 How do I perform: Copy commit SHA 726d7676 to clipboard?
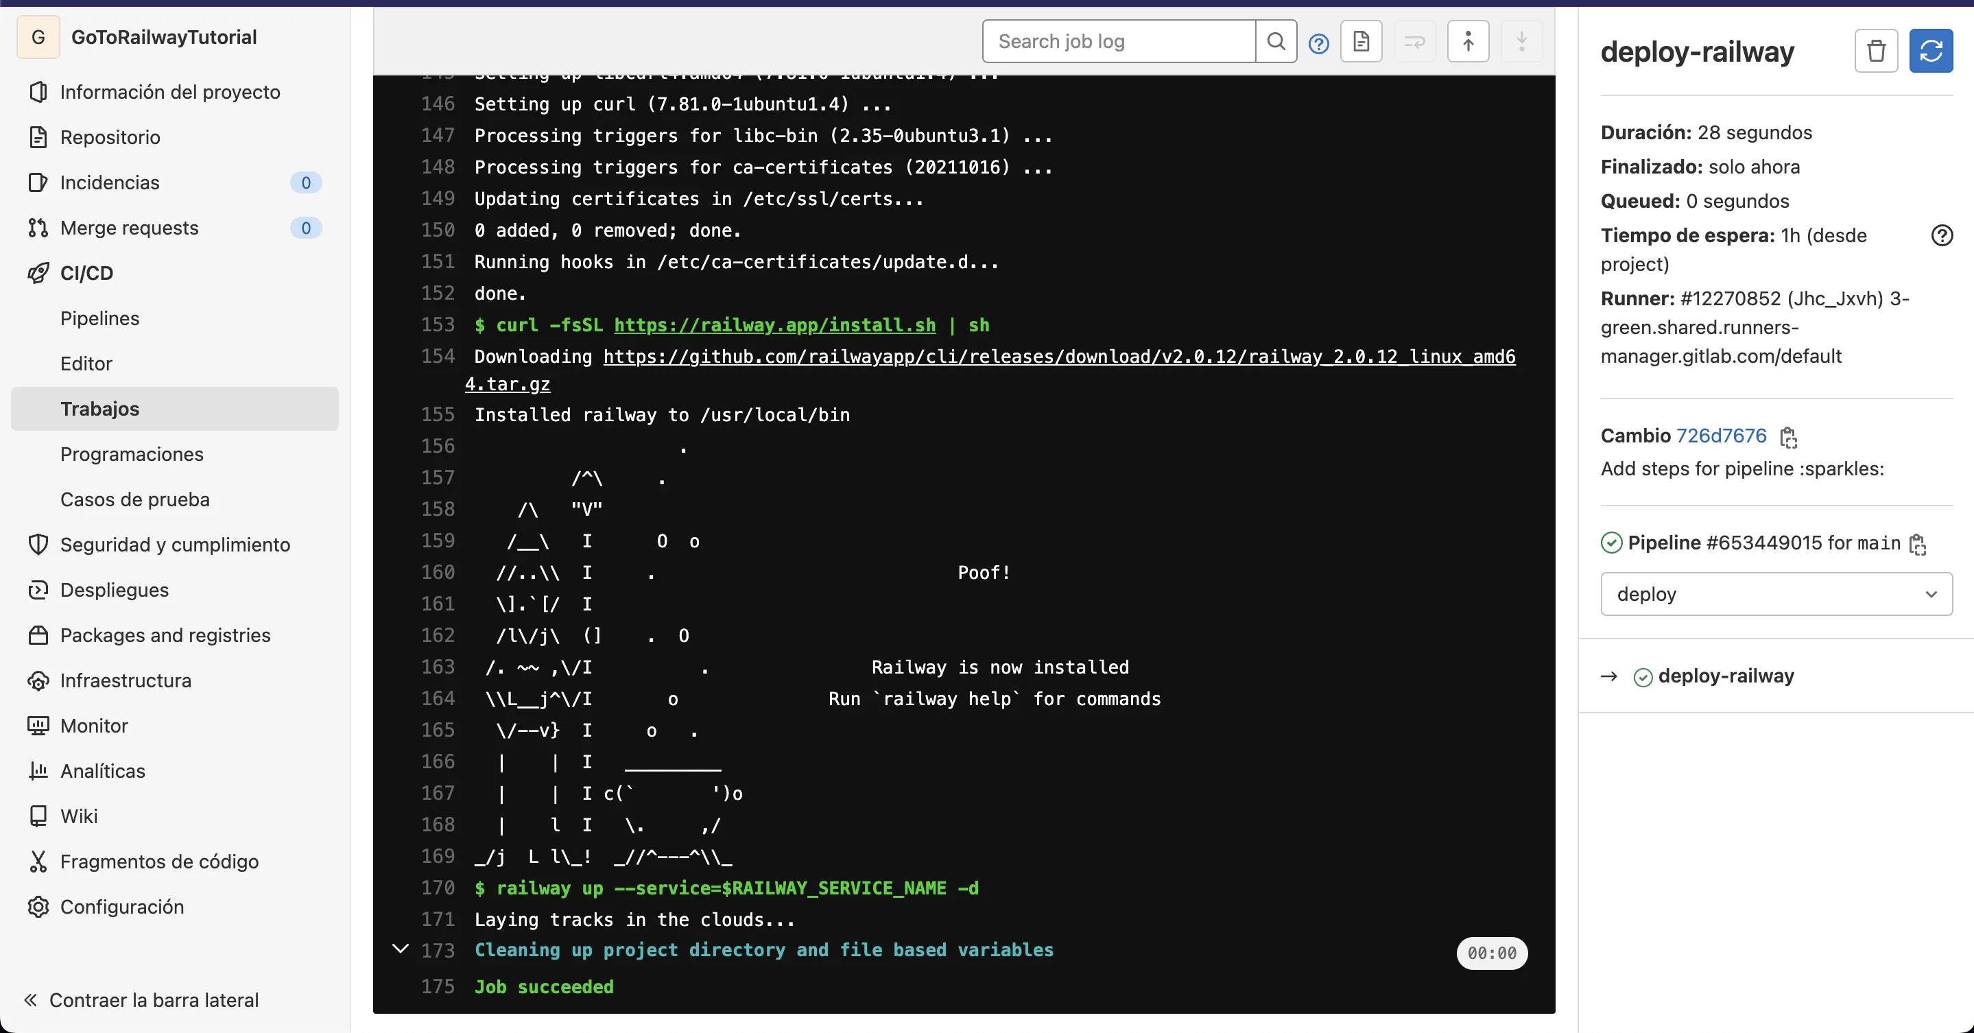pyautogui.click(x=1788, y=437)
